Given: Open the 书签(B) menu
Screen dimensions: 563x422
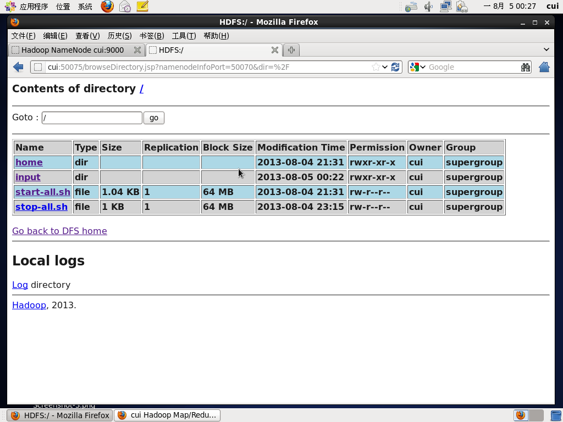Looking at the screenshot, I should [x=152, y=36].
